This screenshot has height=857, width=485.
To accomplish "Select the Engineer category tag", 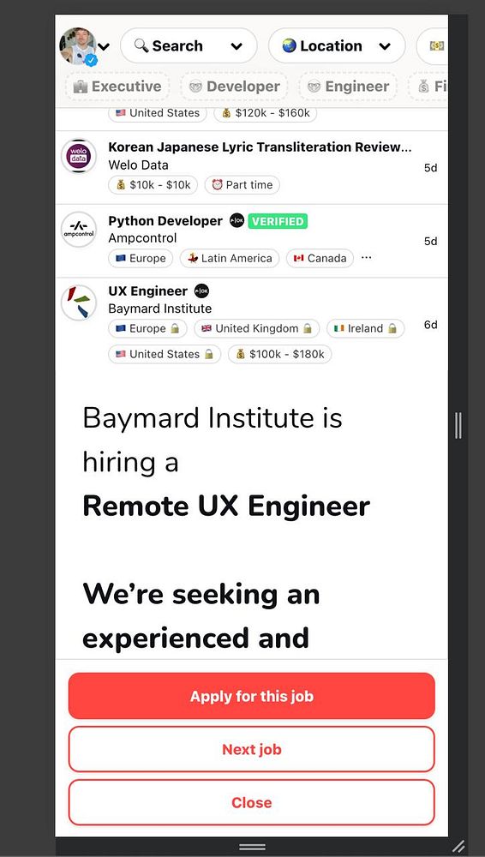I will 348,87.
